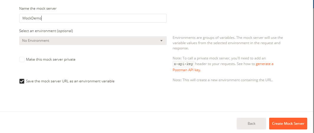Click the Make this mock server private label
The width and height of the screenshot is (314, 133).
tap(51, 59)
